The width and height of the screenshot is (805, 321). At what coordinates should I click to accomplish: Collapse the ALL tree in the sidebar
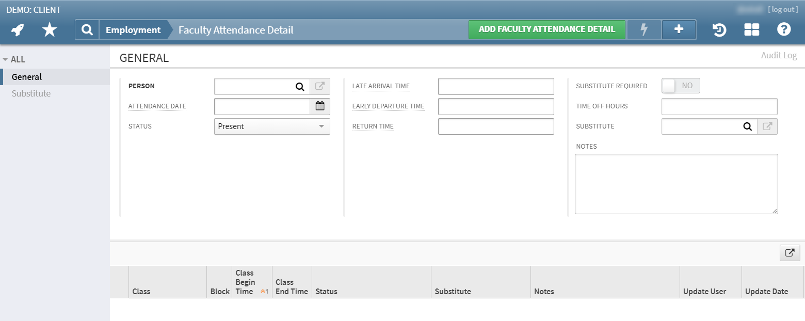click(x=5, y=59)
